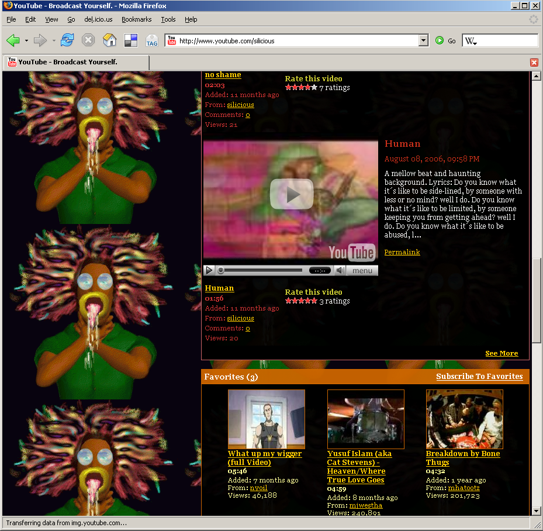Click Subscribe To Favorites link
Image resolution: width=543 pixels, height=531 pixels.
pyautogui.click(x=479, y=377)
